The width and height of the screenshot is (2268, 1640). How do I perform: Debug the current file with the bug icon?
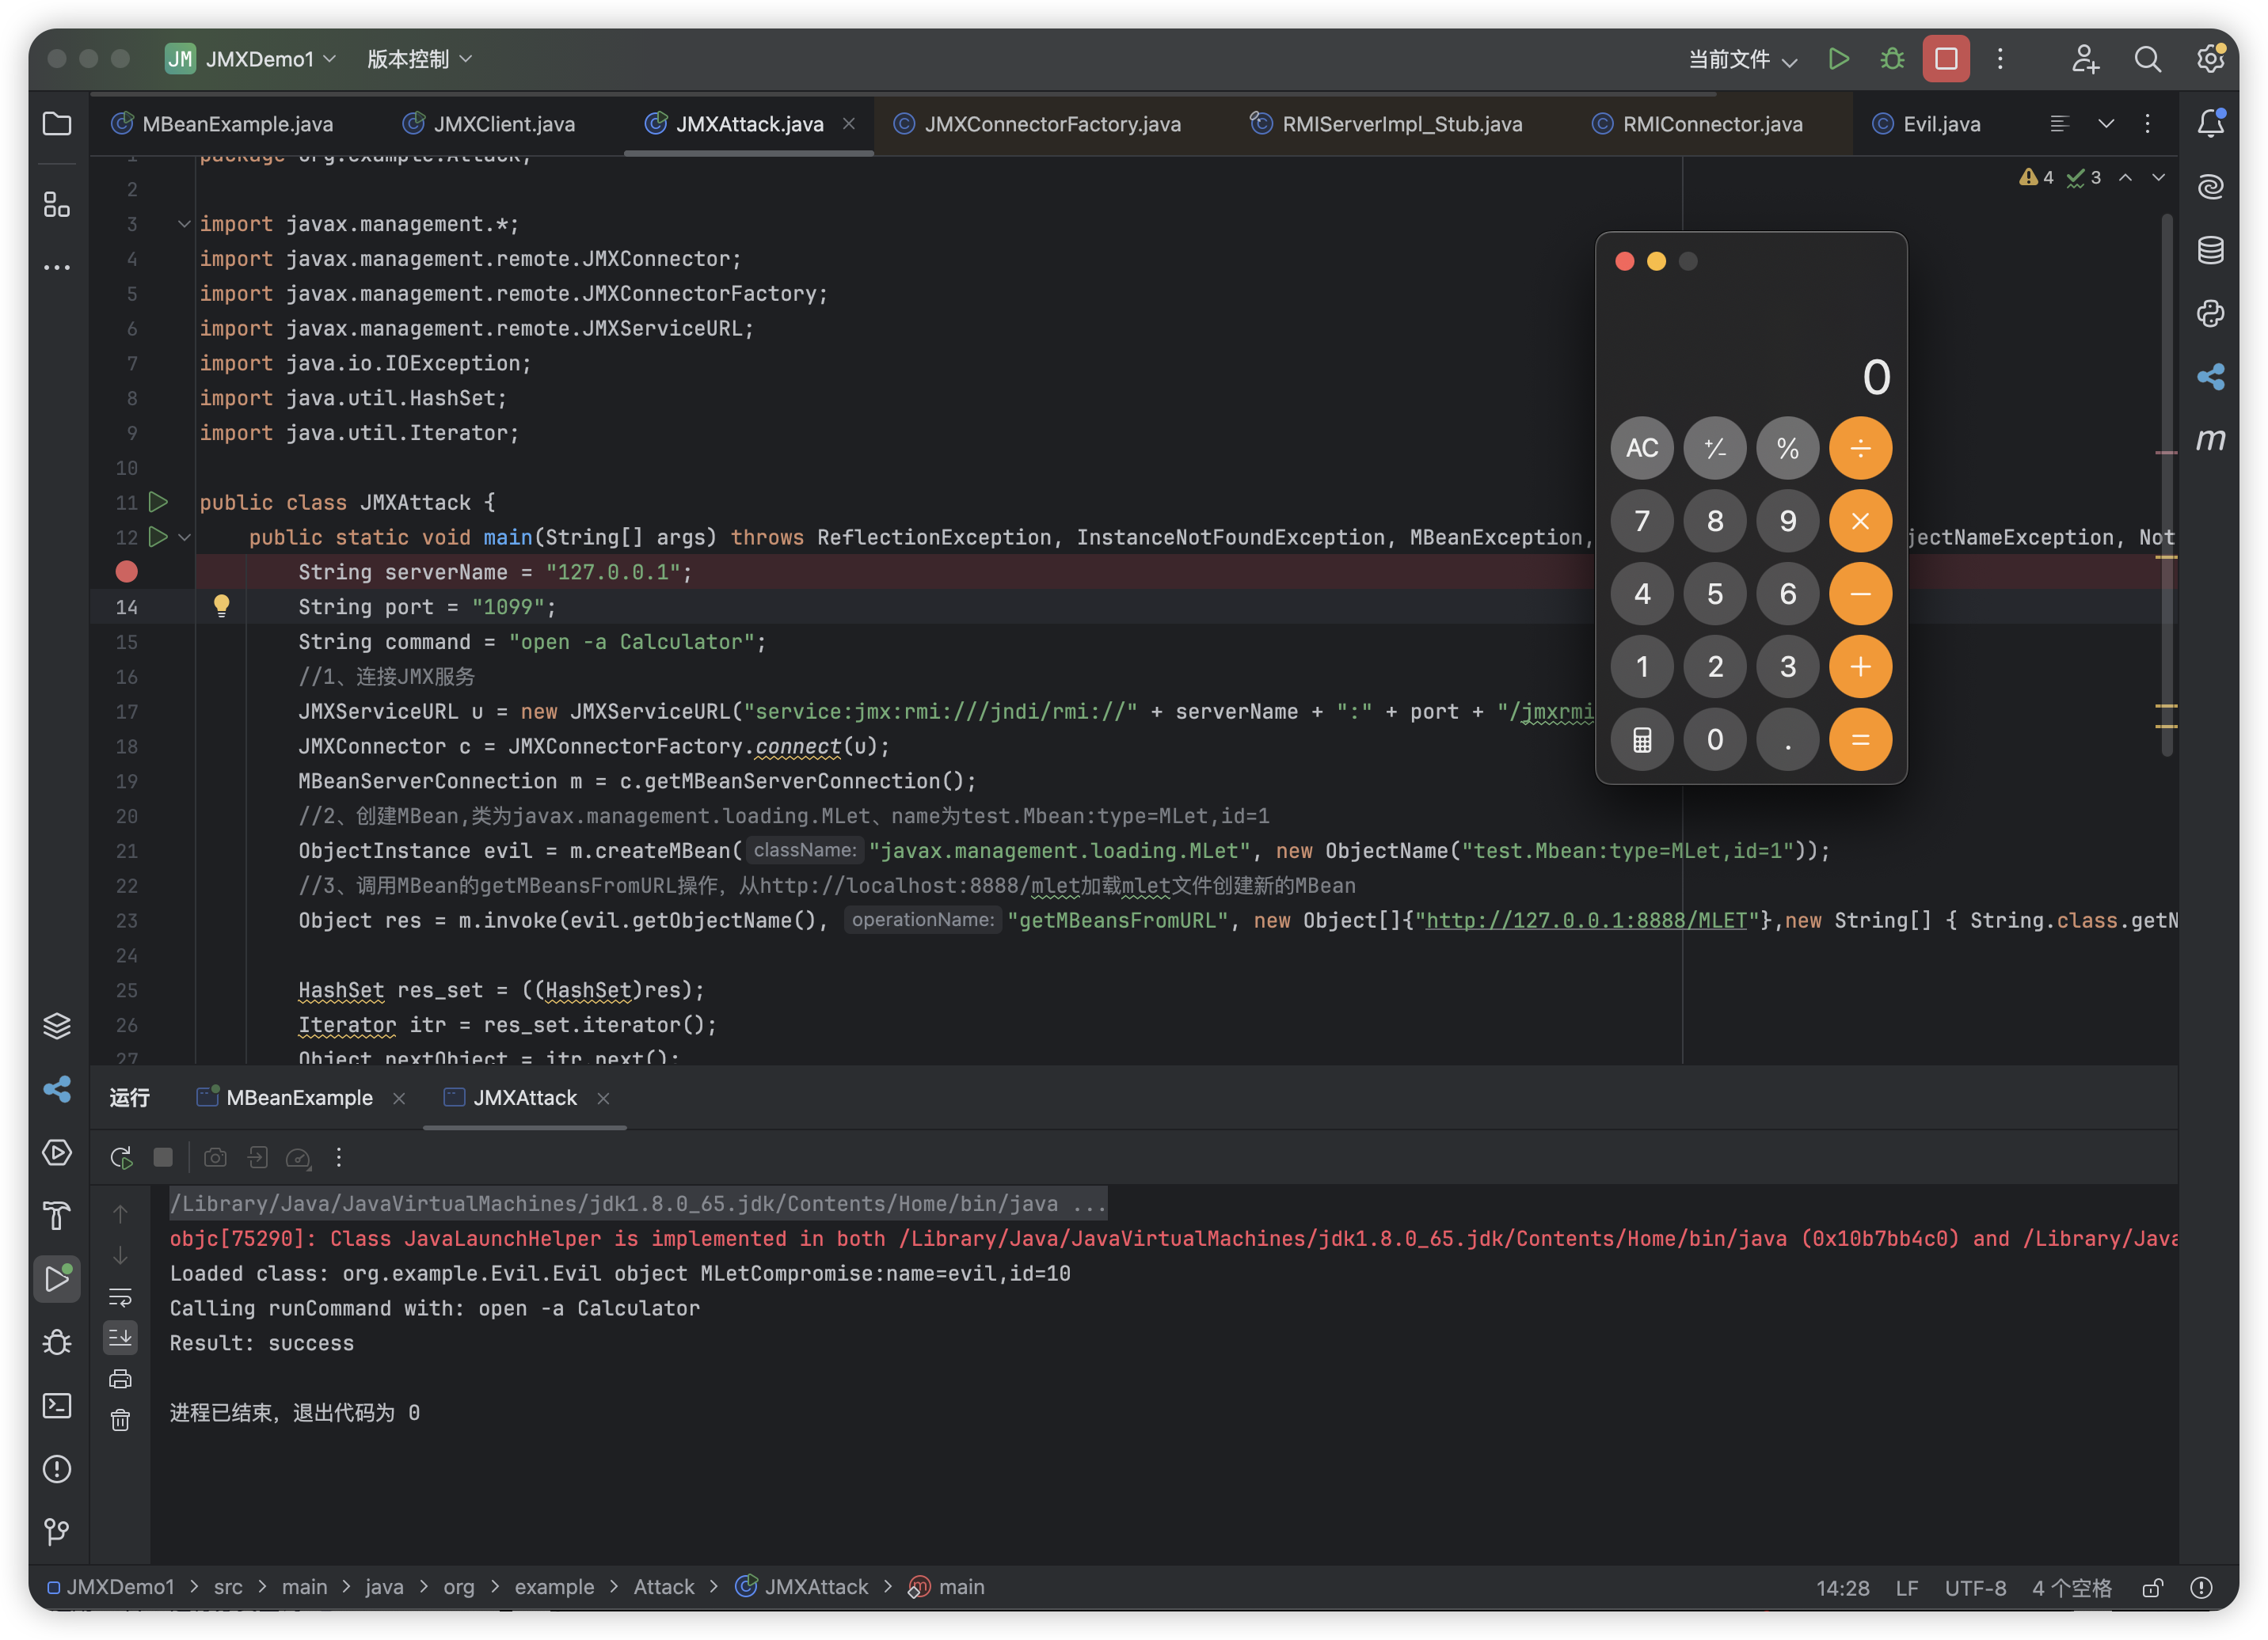1892,59
